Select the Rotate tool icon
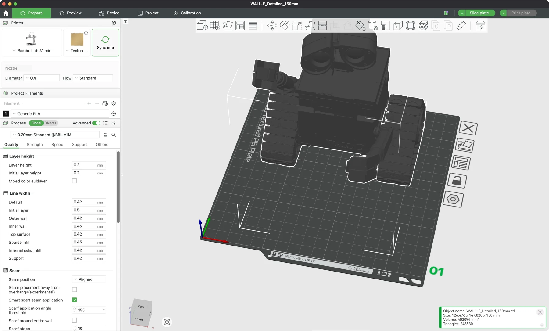Viewport: 549px width, 331px height. pyautogui.click(x=285, y=25)
